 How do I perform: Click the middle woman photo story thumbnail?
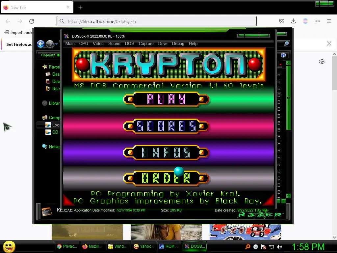(x=166, y=232)
